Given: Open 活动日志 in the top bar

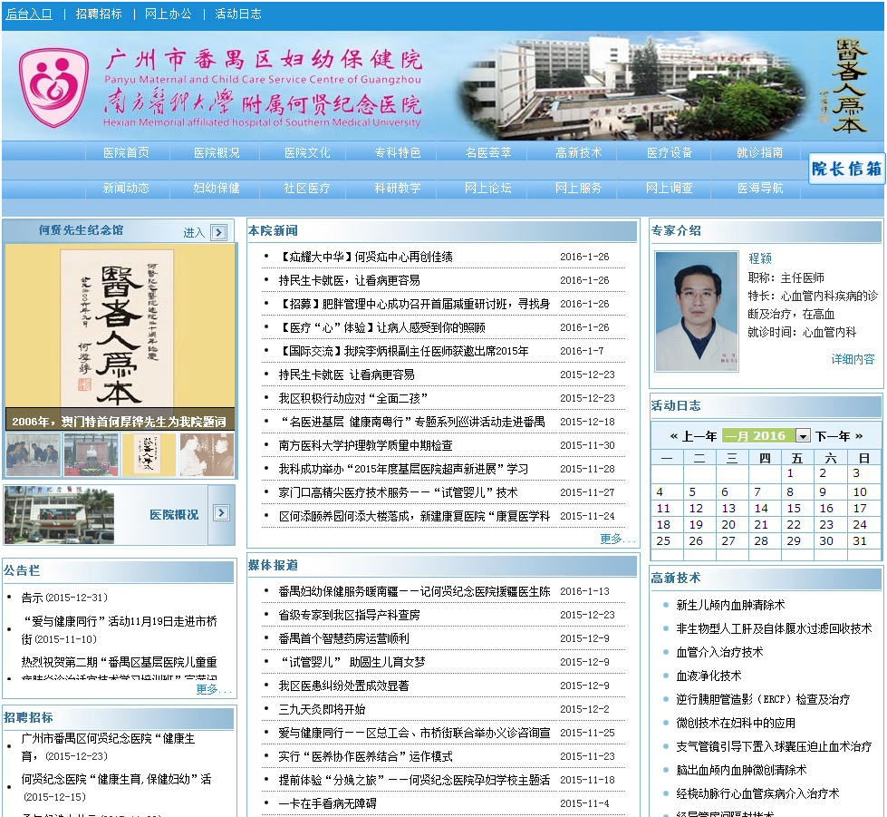Looking at the screenshot, I should pos(238,15).
